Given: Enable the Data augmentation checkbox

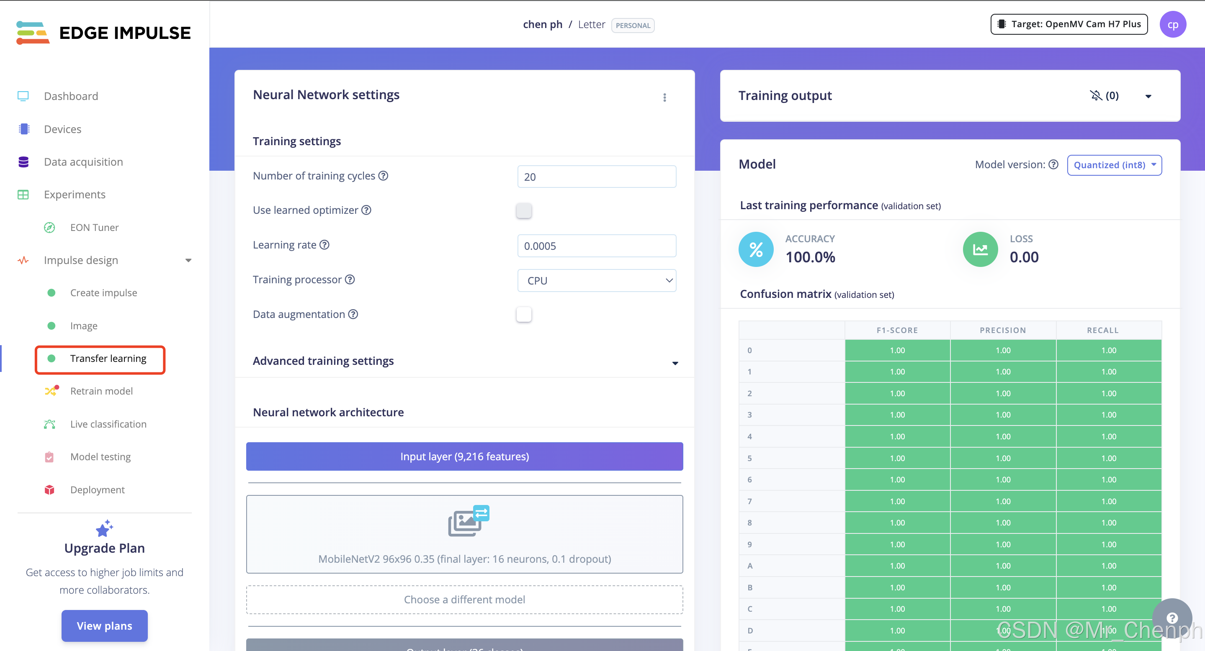Looking at the screenshot, I should pyautogui.click(x=523, y=314).
